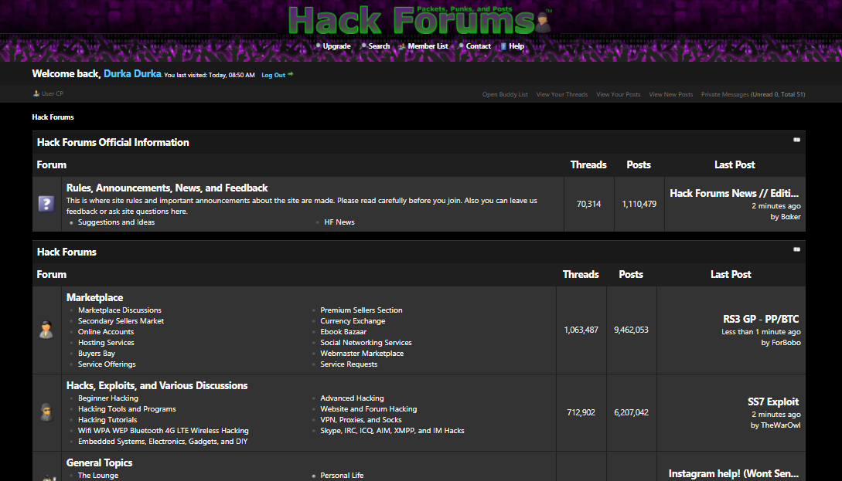Open Beginner Hacking subforum
This screenshot has width=842, height=481.
pyautogui.click(x=108, y=398)
